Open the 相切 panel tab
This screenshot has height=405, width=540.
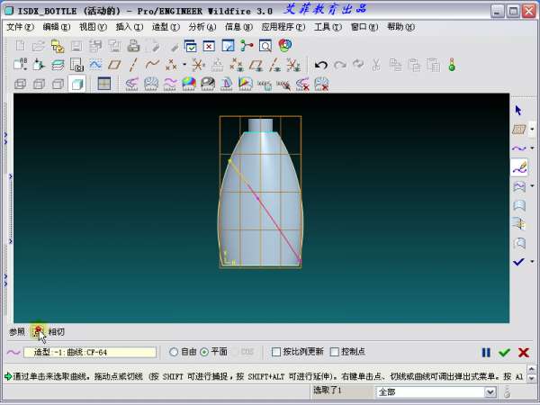coord(57,332)
